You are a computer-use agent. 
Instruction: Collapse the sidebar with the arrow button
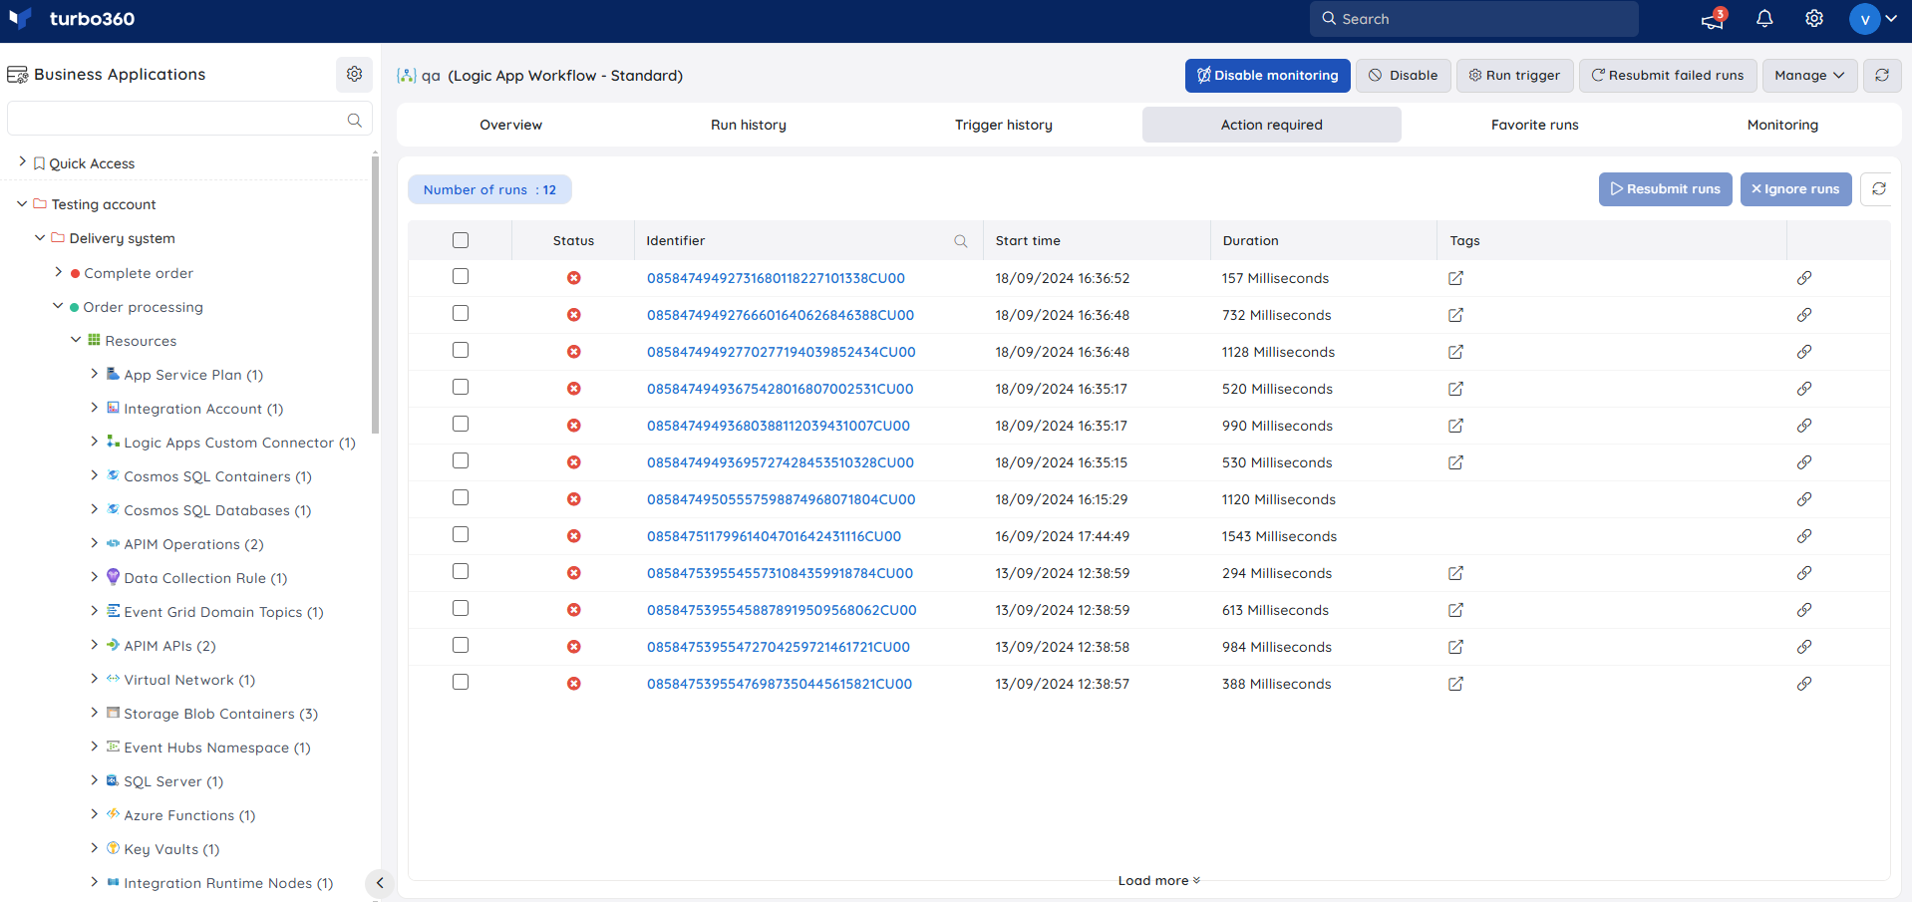point(379,883)
